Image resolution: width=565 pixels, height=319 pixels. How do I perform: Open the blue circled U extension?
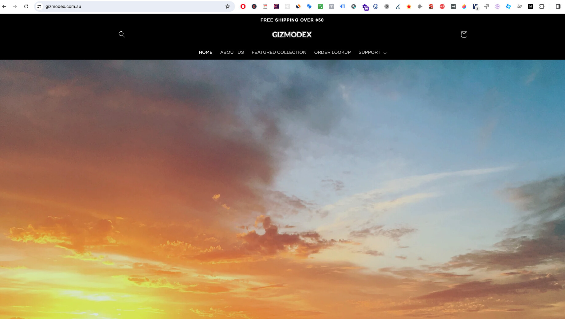point(376,6)
